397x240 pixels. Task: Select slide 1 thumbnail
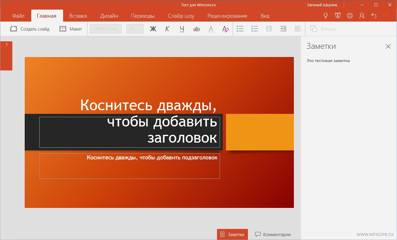pos(6,56)
